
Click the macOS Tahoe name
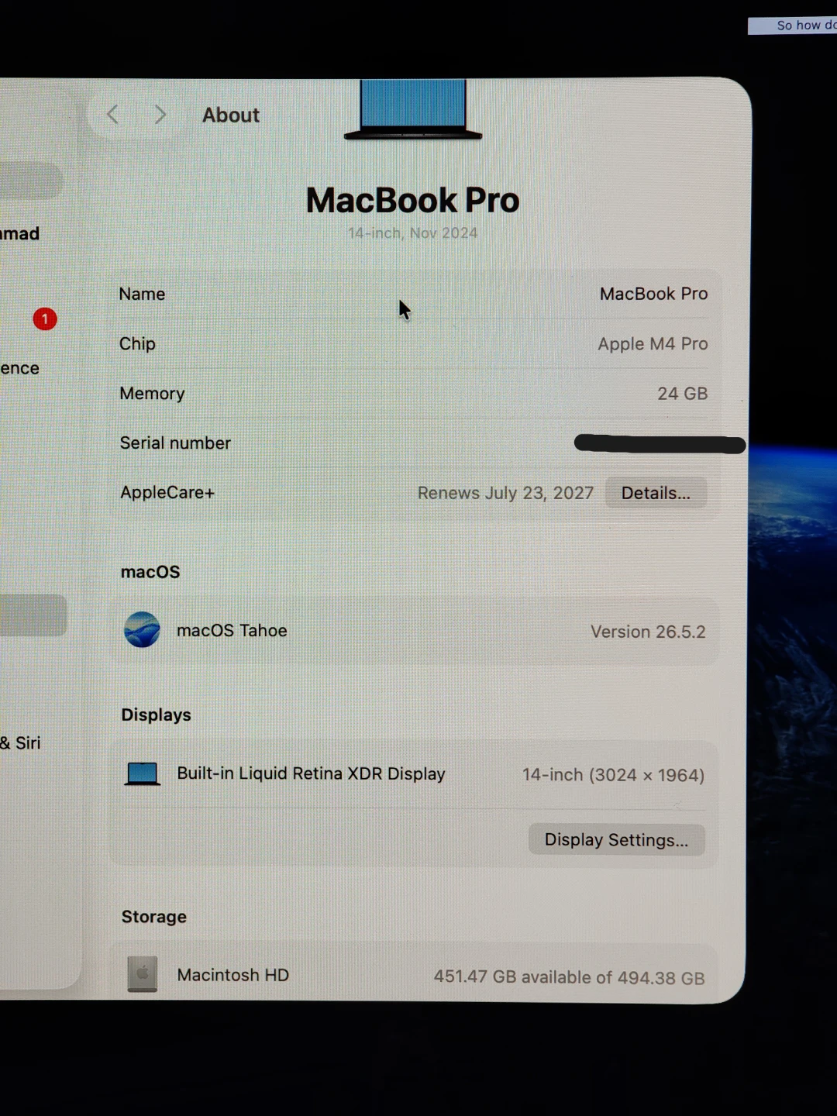[232, 631]
